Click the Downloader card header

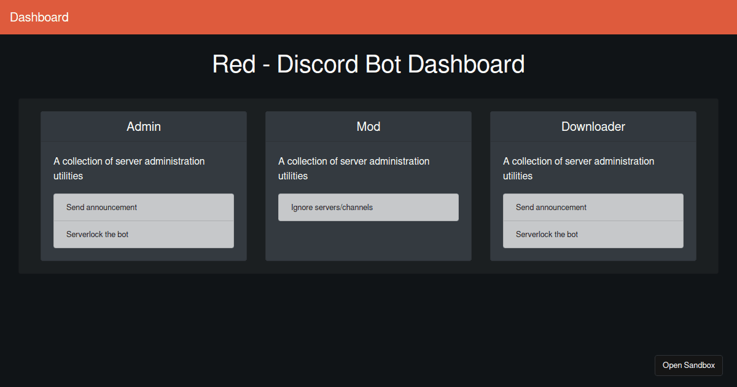pyautogui.click(x=593, y=127)
